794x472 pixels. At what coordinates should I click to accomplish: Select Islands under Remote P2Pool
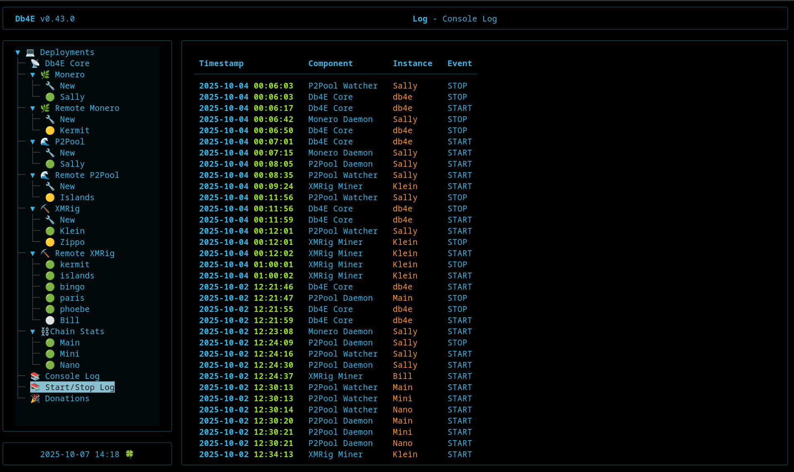click(x=77, y=197)
